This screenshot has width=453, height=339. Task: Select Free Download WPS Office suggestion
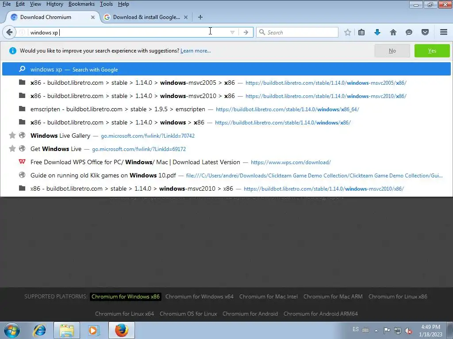(x=226, y=162)
